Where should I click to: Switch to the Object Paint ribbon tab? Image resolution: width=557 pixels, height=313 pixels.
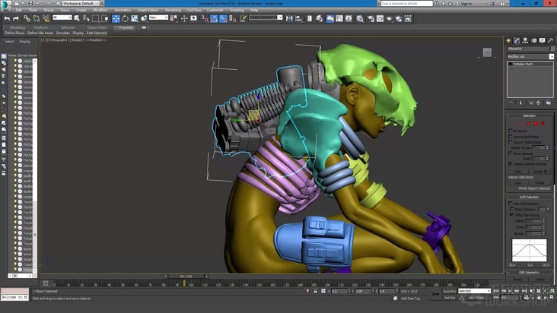pyautogui.click(x=97, y=27)
